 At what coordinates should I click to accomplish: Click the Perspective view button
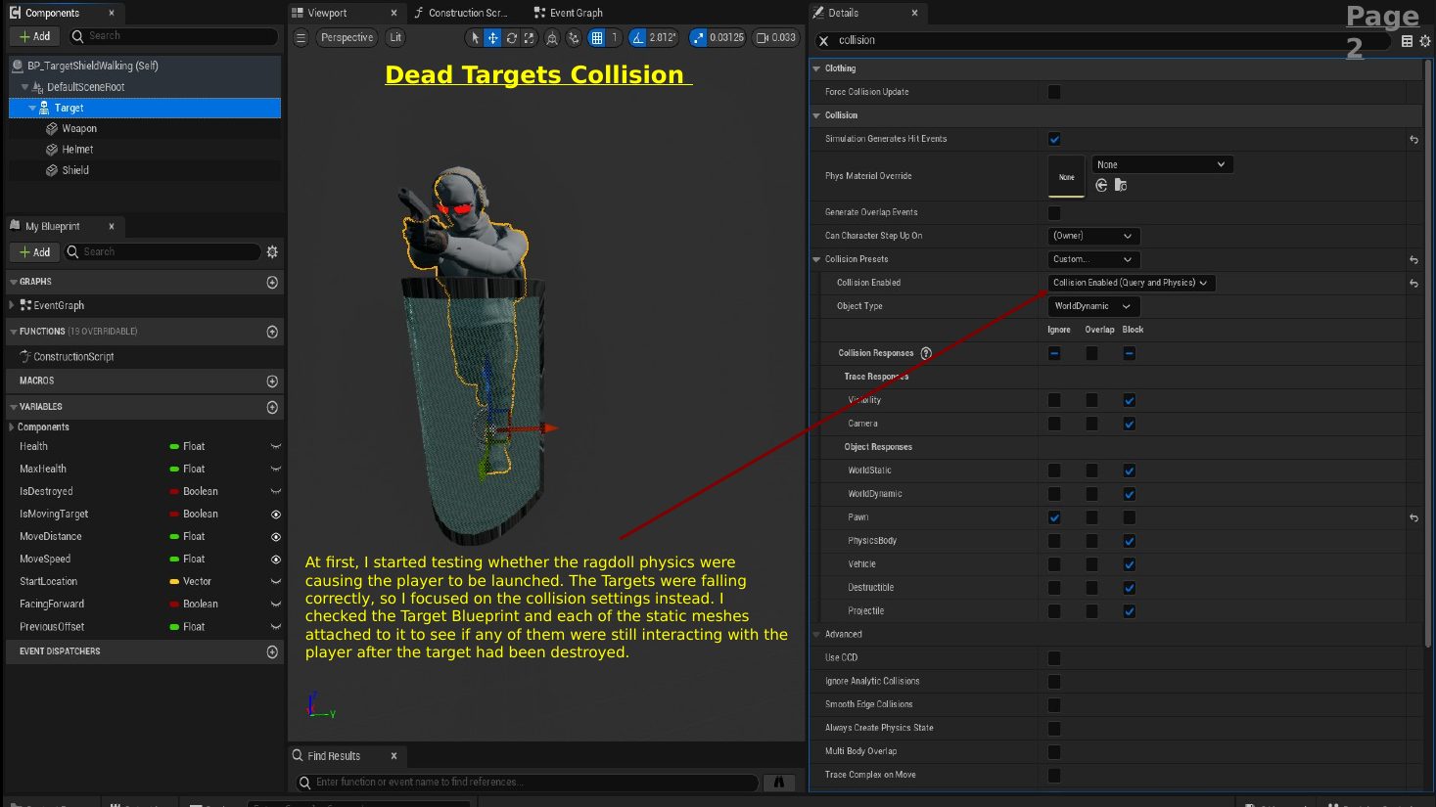pos(347,37)
